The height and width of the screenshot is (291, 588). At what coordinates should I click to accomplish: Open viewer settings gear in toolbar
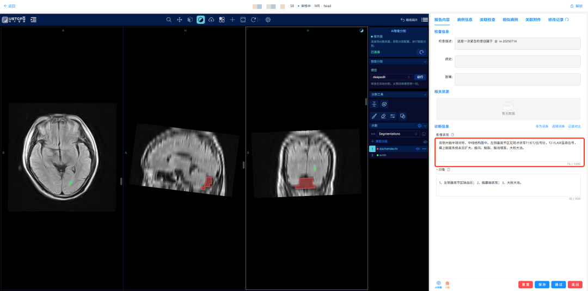coord(268,20)
